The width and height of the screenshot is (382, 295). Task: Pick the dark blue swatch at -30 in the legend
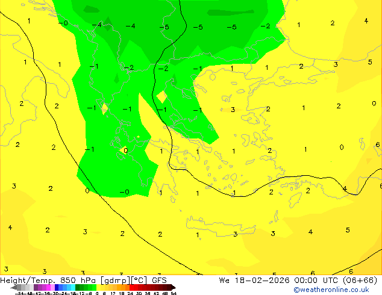pos(57,287)
